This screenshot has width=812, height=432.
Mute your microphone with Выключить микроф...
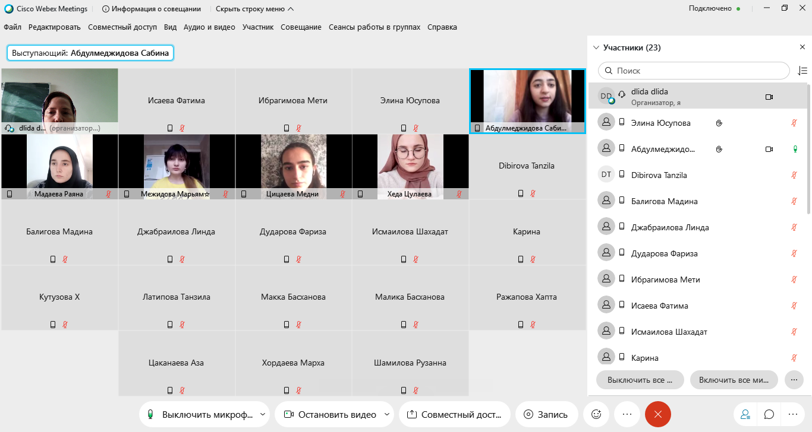(x=200, y=415)
